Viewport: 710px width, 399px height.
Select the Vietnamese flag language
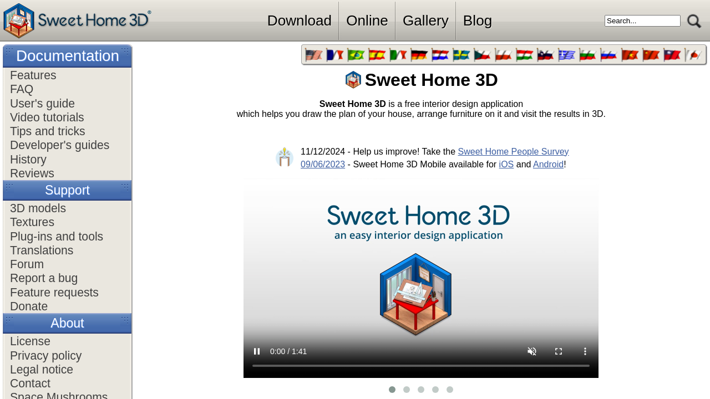630,55
